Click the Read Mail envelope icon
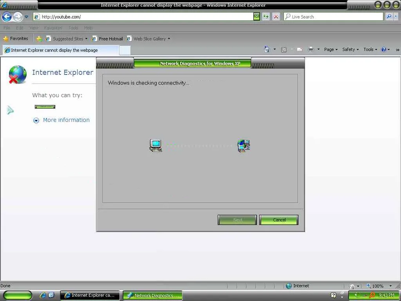401x301 pixels. coord(300,49)
